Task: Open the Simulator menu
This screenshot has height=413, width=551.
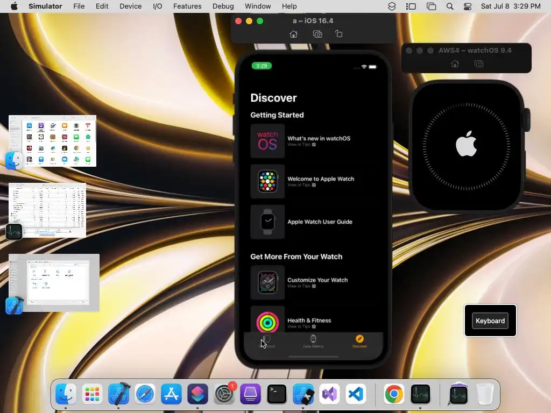Action: [45, 6]
